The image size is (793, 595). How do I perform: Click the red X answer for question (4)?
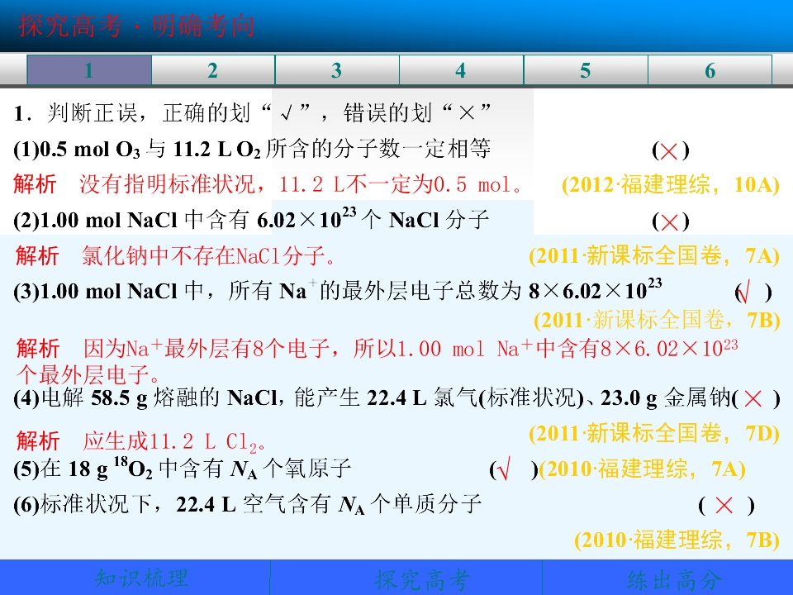point(753,398)
